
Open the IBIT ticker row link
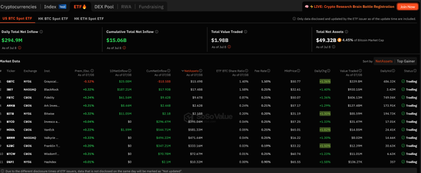click(12, 89)
